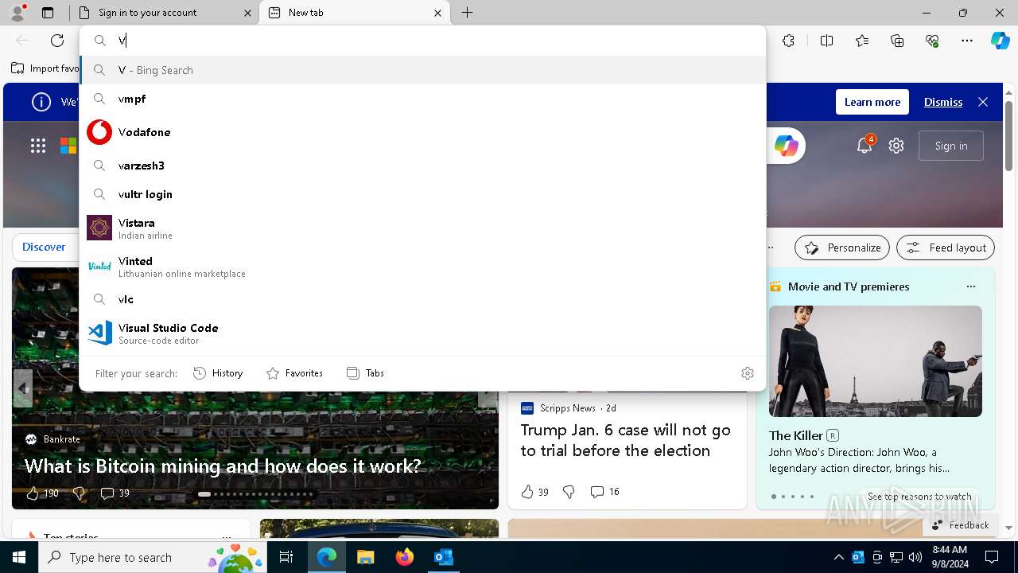Launch Copilot sidebar icon in toolbar

coord(1000,41)
